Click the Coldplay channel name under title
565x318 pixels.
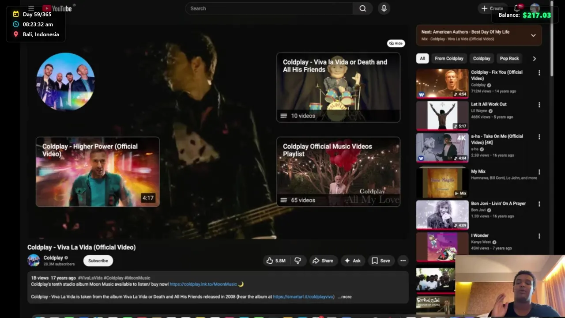[x=53, y=258]
